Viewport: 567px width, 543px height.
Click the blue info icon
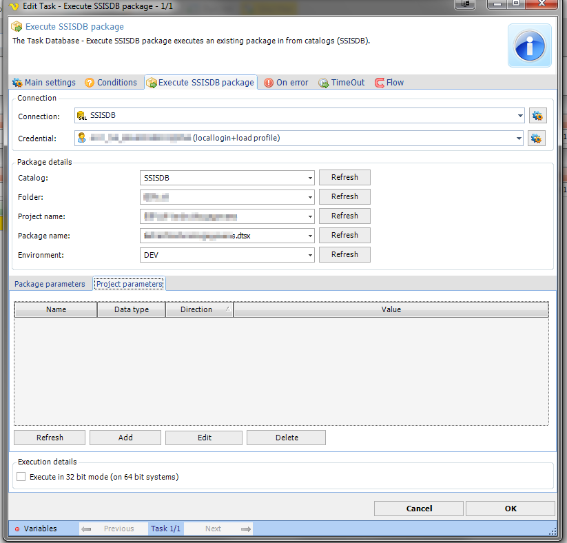(529, 45)
